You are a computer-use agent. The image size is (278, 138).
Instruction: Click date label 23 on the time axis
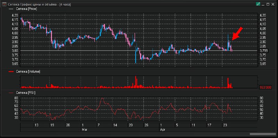(225, 125)
